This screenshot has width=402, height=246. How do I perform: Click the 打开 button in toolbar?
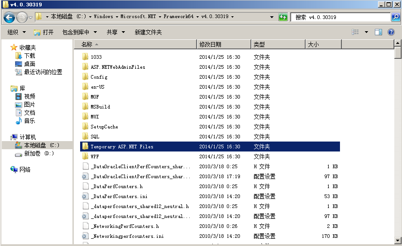(x=44, y=32)
